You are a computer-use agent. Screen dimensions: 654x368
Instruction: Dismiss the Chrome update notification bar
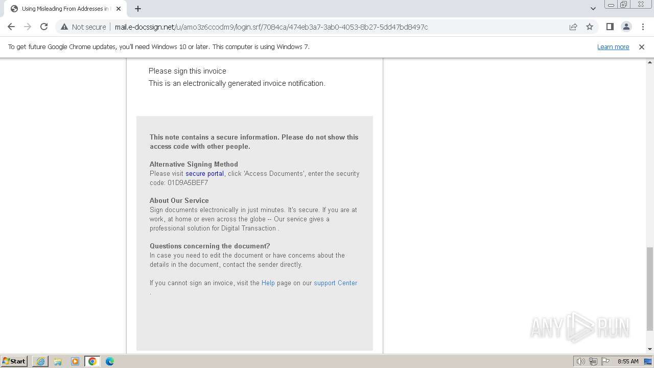pos(642,47)
